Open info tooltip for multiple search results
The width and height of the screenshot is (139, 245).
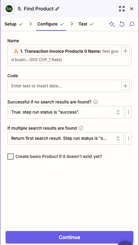[81, 128]
